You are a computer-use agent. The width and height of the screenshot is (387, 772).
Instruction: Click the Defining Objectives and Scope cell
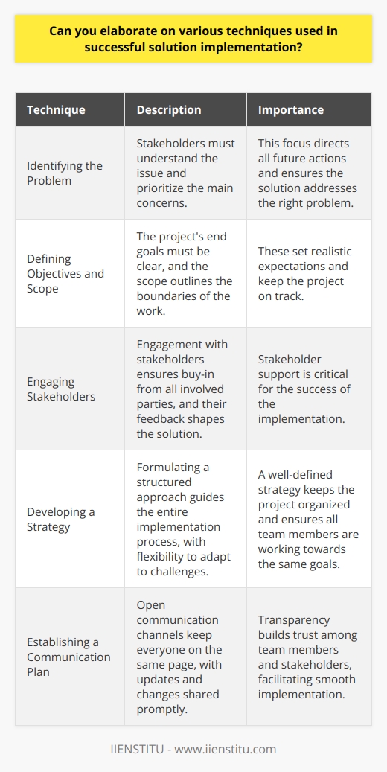[70, 274]
